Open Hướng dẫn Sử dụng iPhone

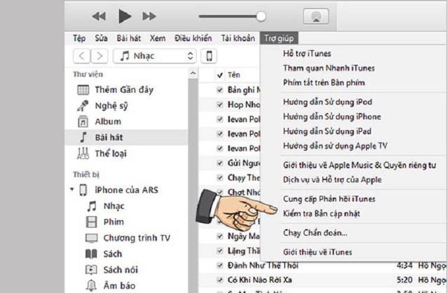pyautogui.click(x=332, y=117)
